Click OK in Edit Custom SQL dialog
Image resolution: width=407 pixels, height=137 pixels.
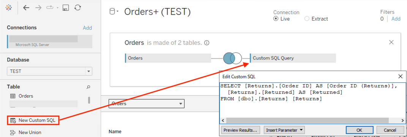click(x=360, y=130)
